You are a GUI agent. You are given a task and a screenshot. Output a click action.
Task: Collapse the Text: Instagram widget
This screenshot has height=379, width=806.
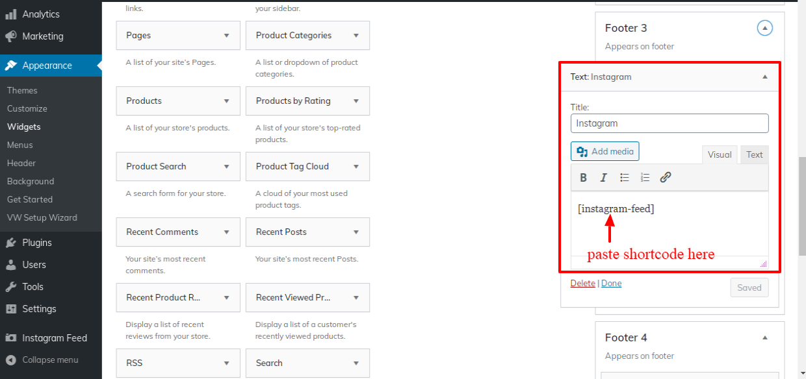click(x=765, y=77)
